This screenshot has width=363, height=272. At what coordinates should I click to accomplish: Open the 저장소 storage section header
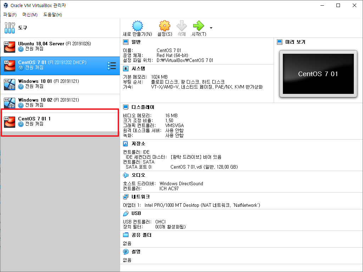point(138,144)
